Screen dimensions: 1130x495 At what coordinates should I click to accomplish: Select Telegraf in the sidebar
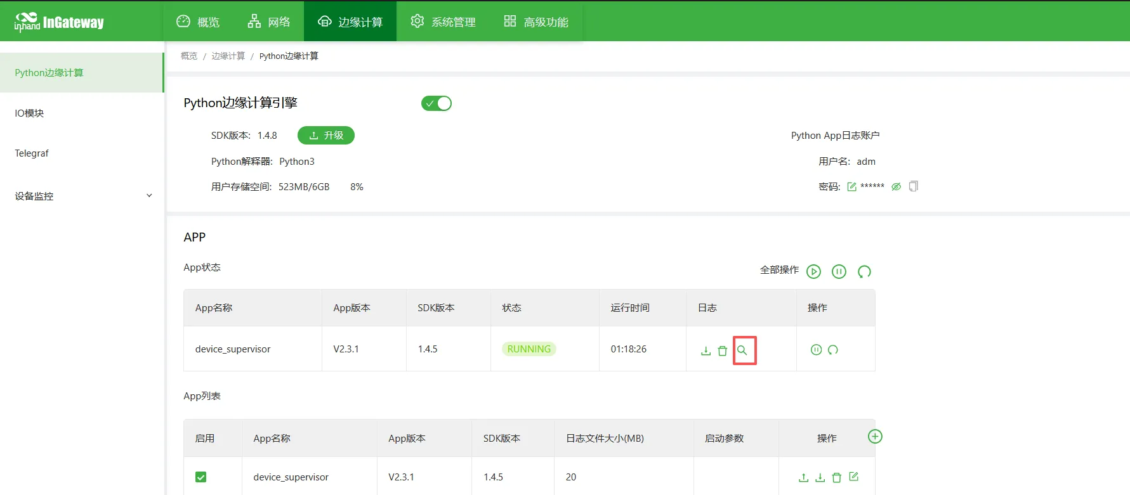click(x=82, y=153)
